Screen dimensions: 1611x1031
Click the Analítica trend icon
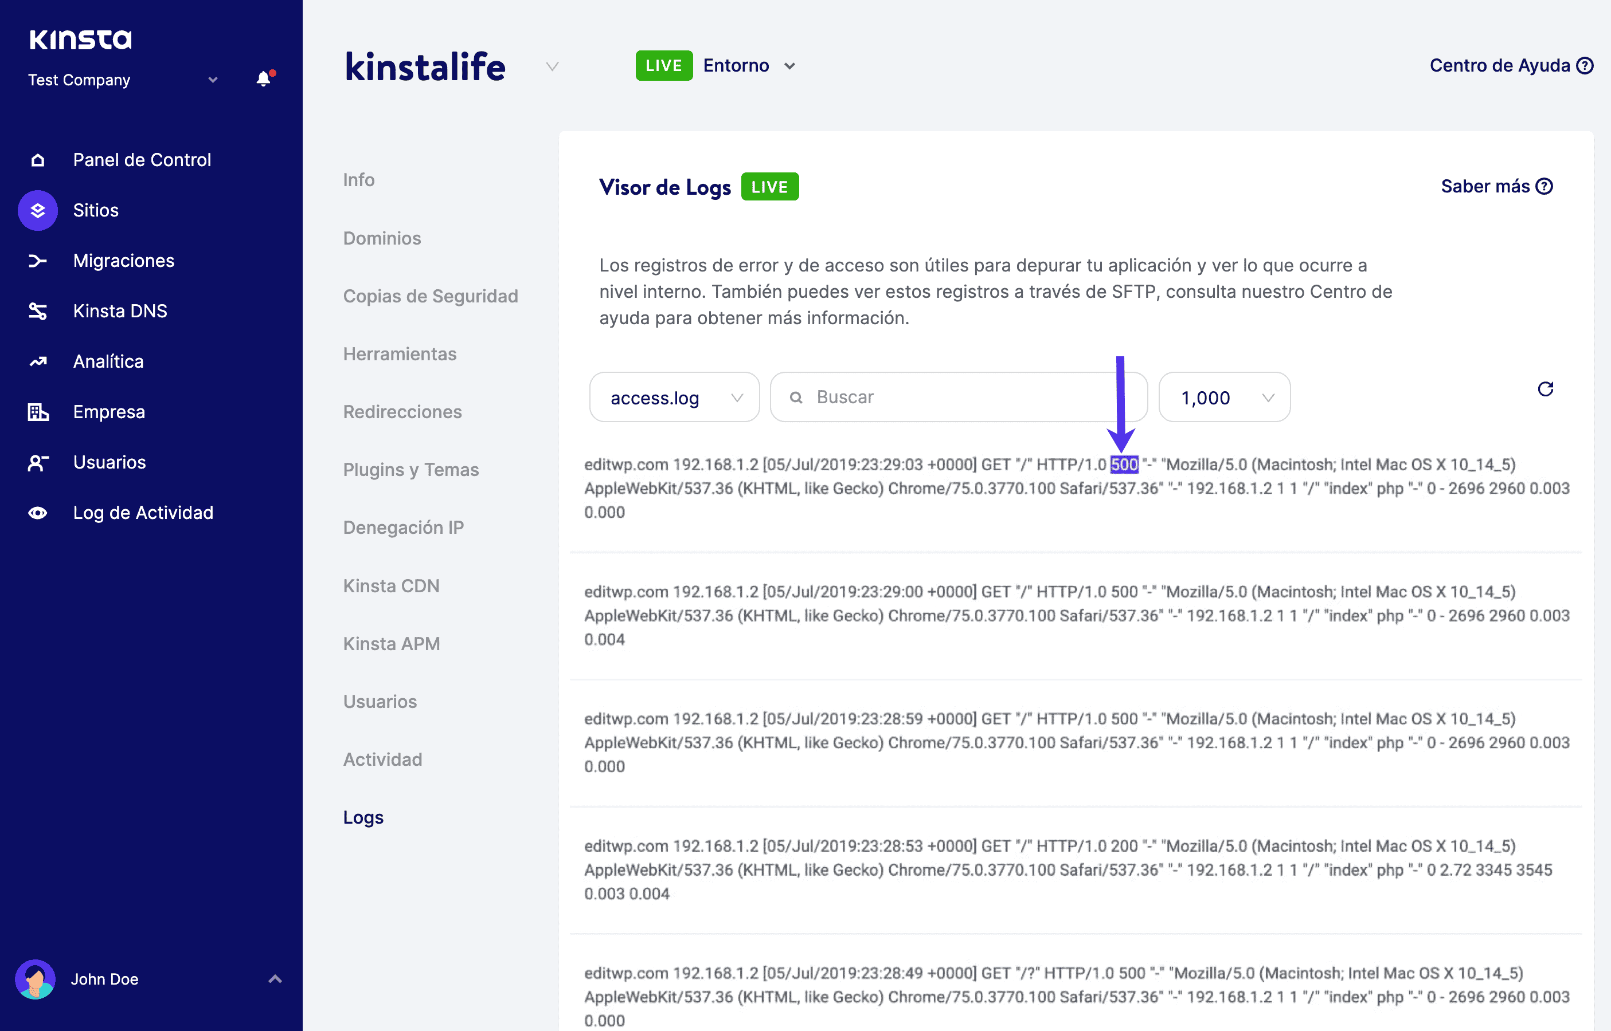(x=37, y=361)
